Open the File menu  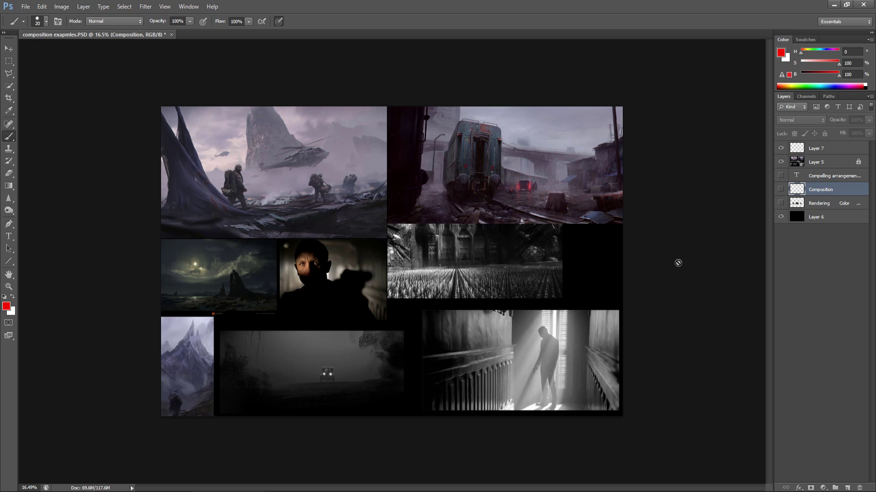26,6
